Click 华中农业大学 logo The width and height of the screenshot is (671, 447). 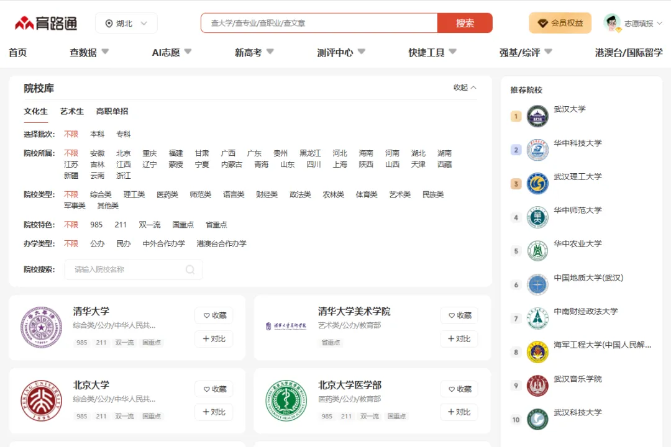pos(537,251)
